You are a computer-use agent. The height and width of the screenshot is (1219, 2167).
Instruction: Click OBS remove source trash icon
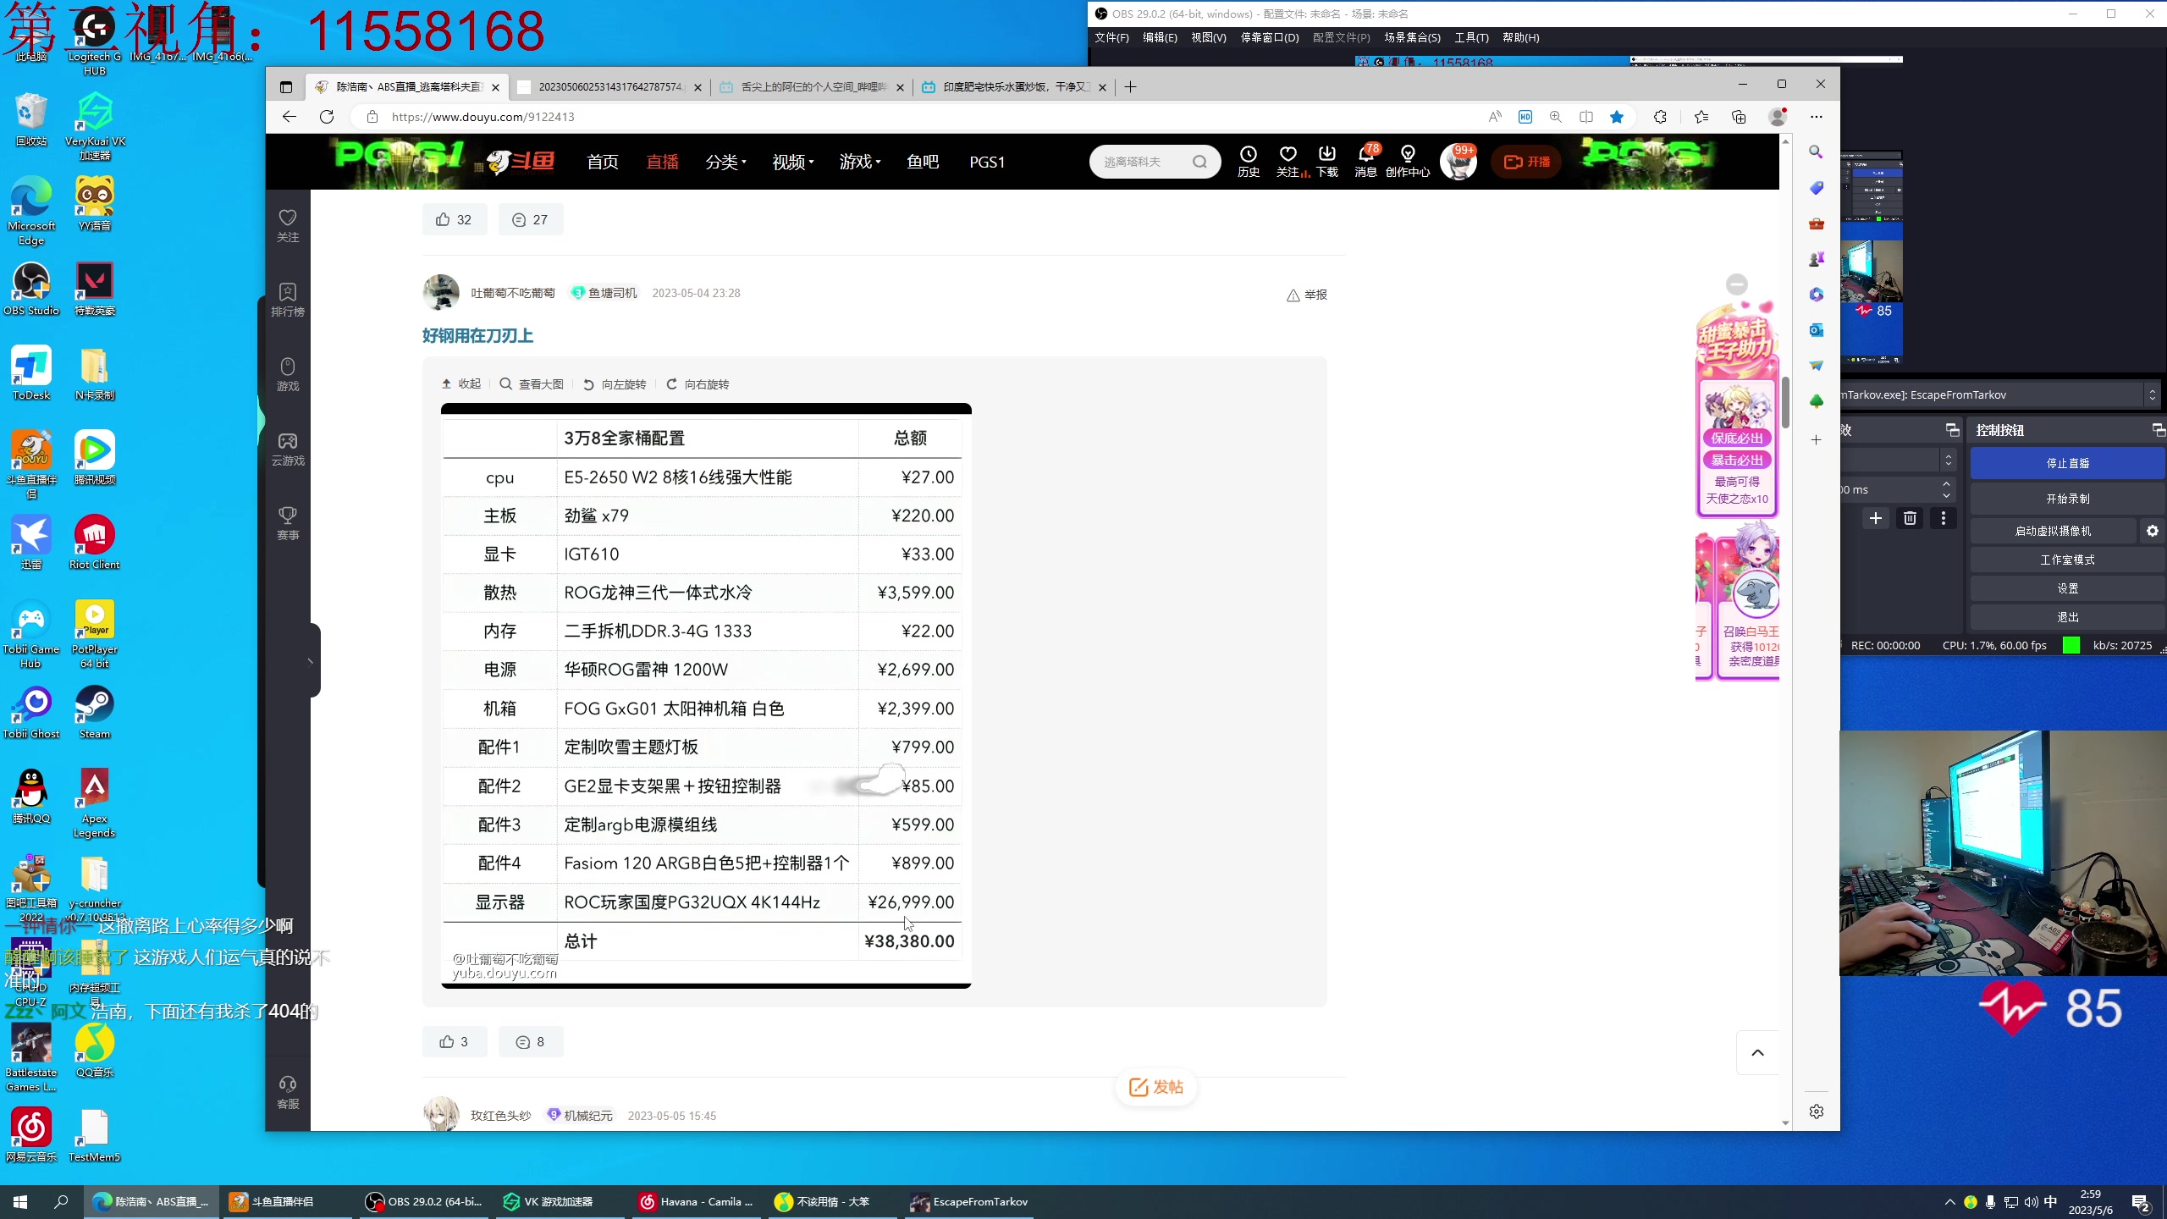point(1910,518)
